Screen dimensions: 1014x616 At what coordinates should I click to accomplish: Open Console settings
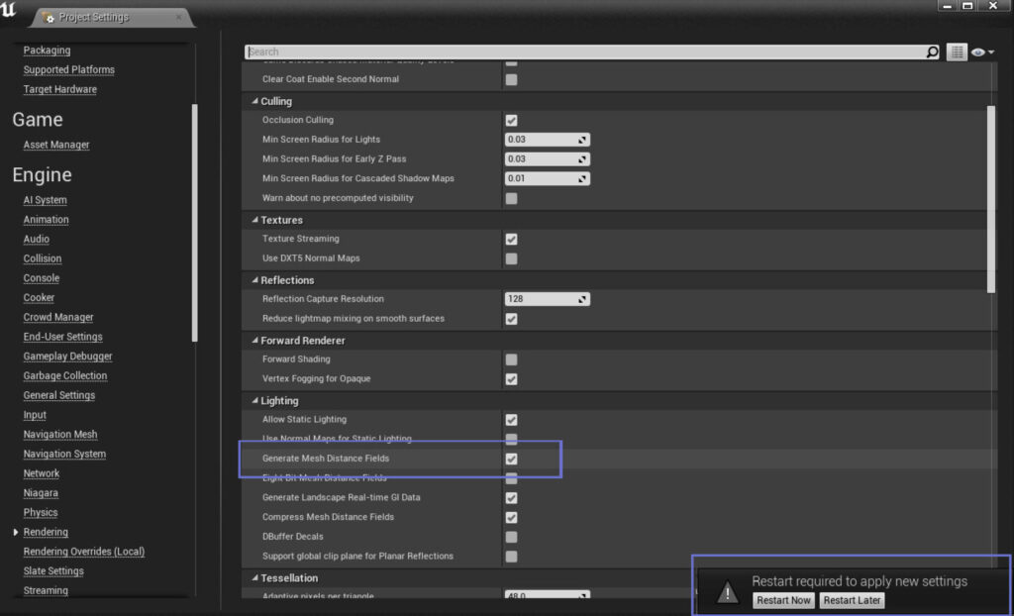42,277
